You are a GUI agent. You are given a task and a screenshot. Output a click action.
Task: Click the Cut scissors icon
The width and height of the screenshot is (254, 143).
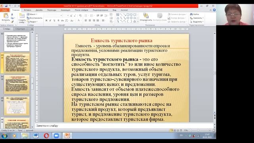12,15
